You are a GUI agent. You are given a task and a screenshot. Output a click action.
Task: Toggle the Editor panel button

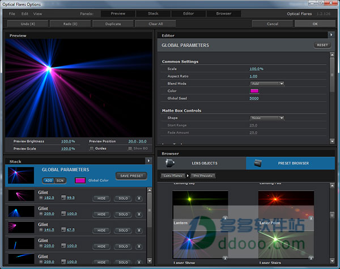click(189, 14)
